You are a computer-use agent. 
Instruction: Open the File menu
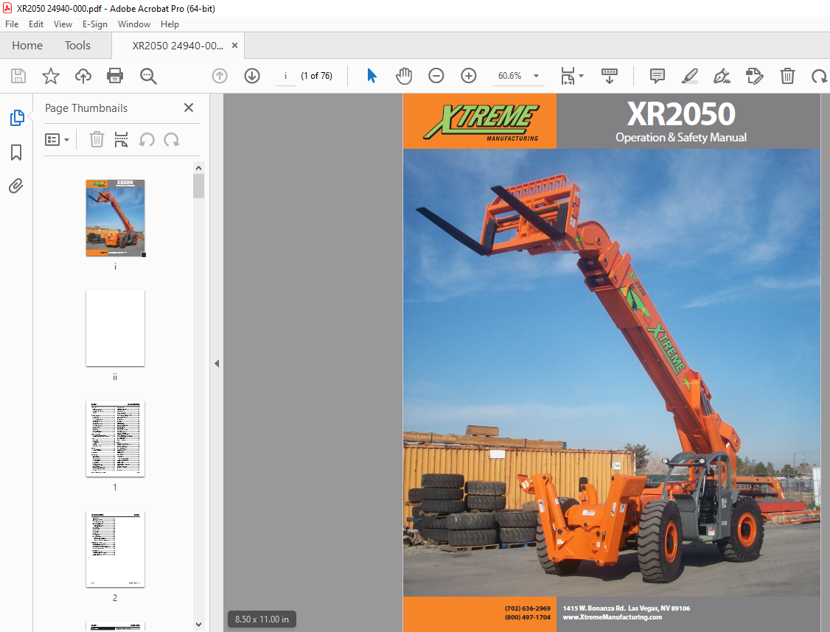point(12,24)
